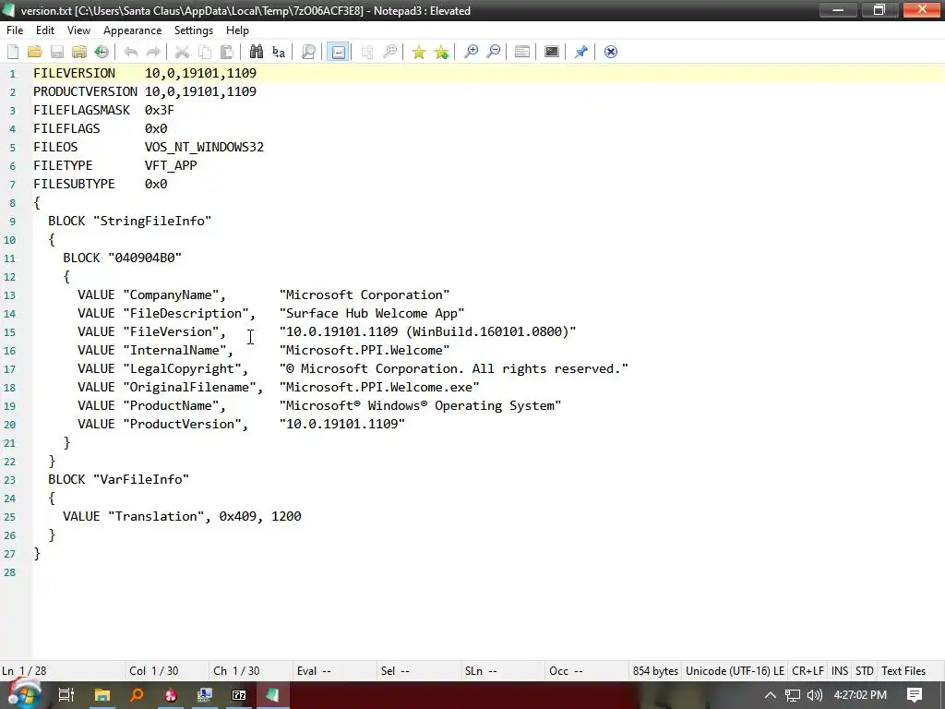Toggle the INS insert mode indicator
This screenshot has height=709, width=945.
click(840, 671)
